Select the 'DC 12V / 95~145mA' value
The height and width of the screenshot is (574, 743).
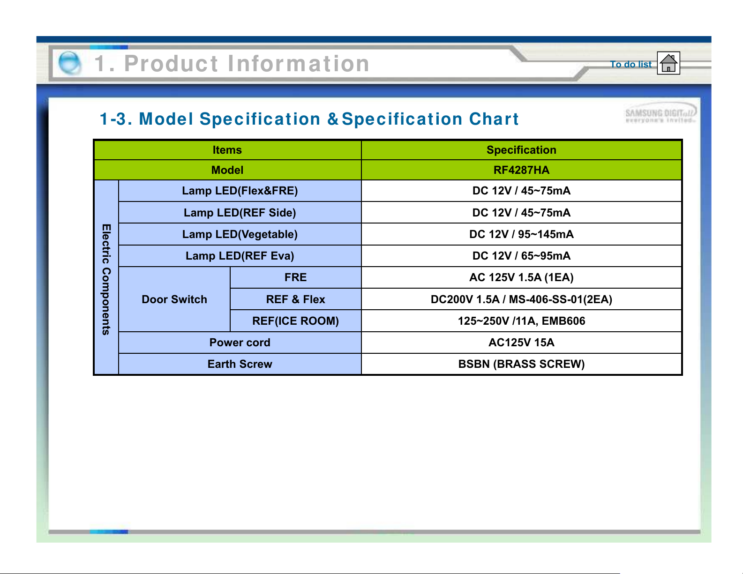tap(521, 234)
